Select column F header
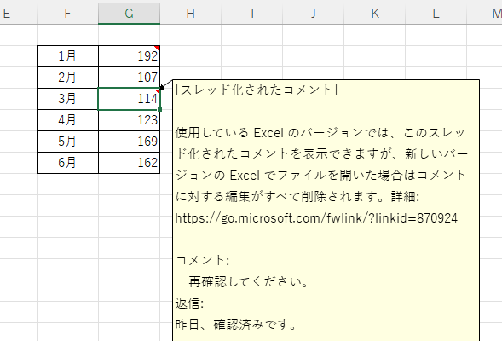Viewport: 502px width, 341px height. [67, 13]
